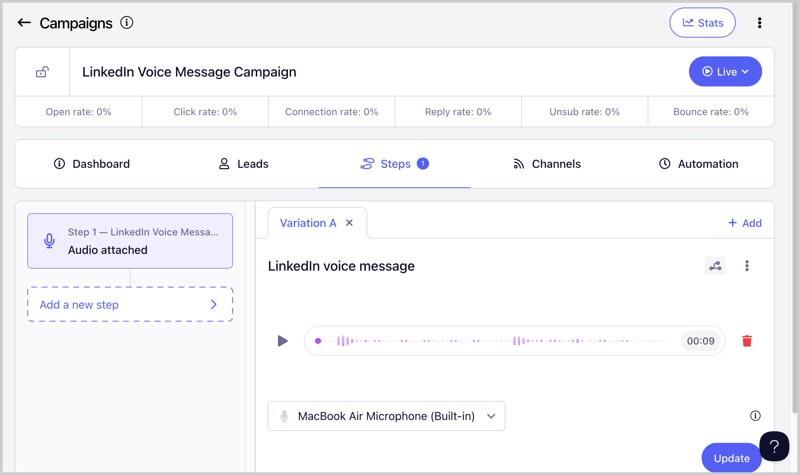800x475 pixels.
Task: Select the Open rate: 0% stat
Action: 79,112
